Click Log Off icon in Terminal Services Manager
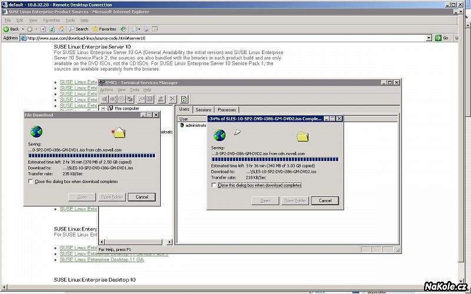The width and height of the screenshot is (471, 294). [161, 99]
